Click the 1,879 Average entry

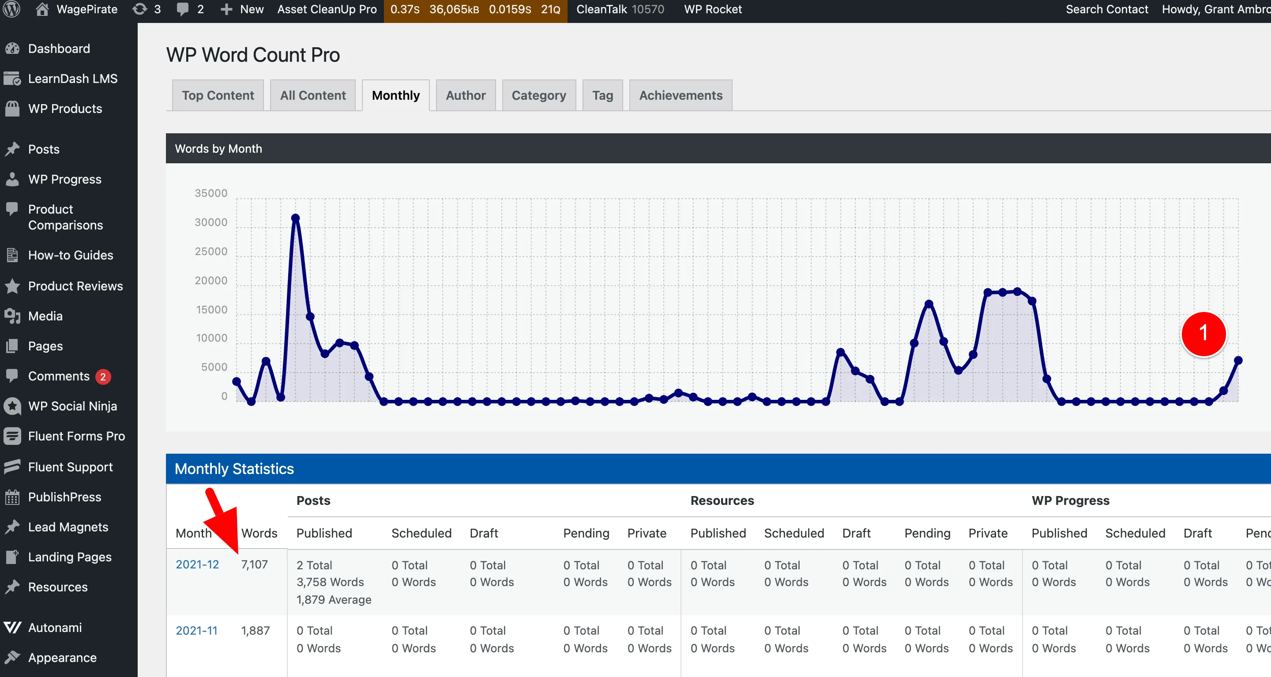(x=334, y=599)
